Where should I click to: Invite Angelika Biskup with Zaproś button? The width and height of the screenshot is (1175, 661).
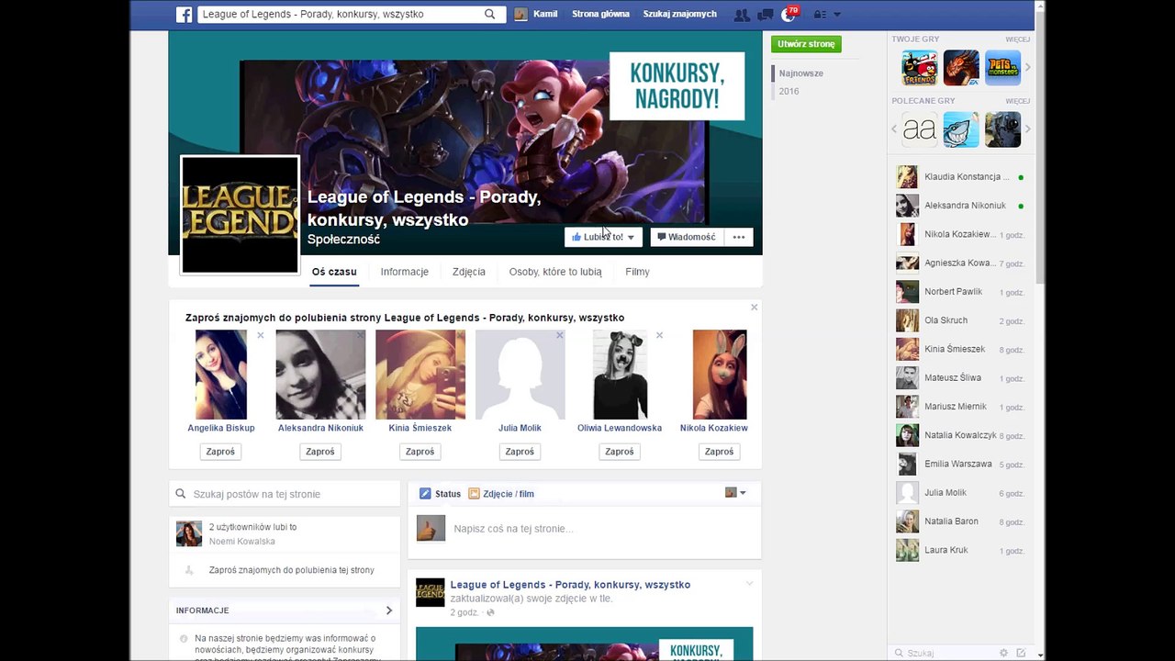220,452
